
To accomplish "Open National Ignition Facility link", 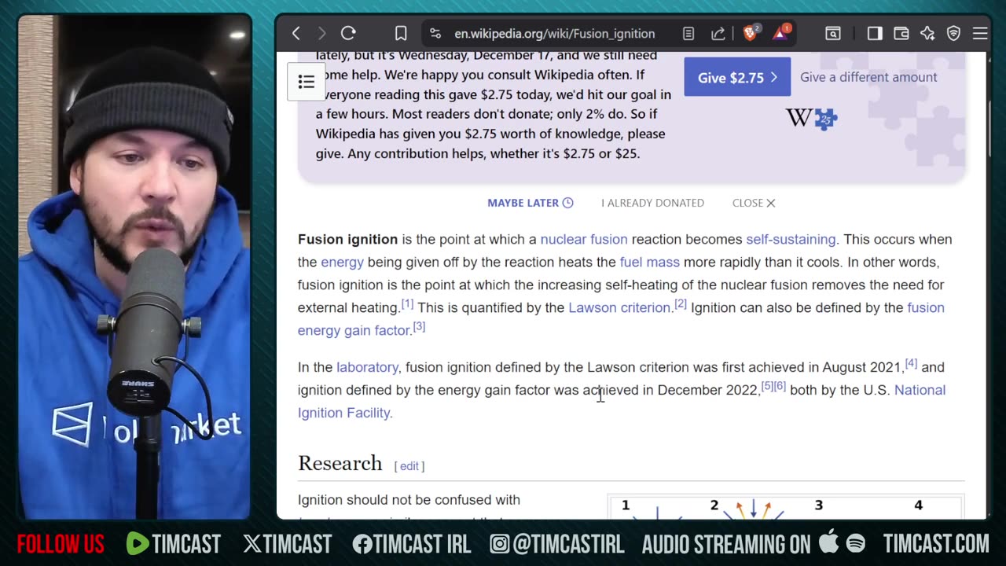I will 343,413.
